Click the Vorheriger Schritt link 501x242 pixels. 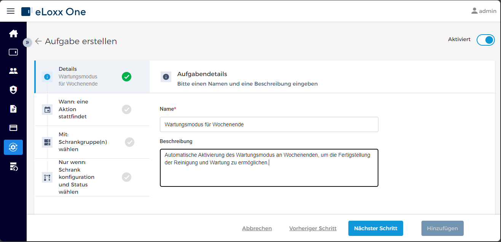pyautogui.click(x=313, y=228)
